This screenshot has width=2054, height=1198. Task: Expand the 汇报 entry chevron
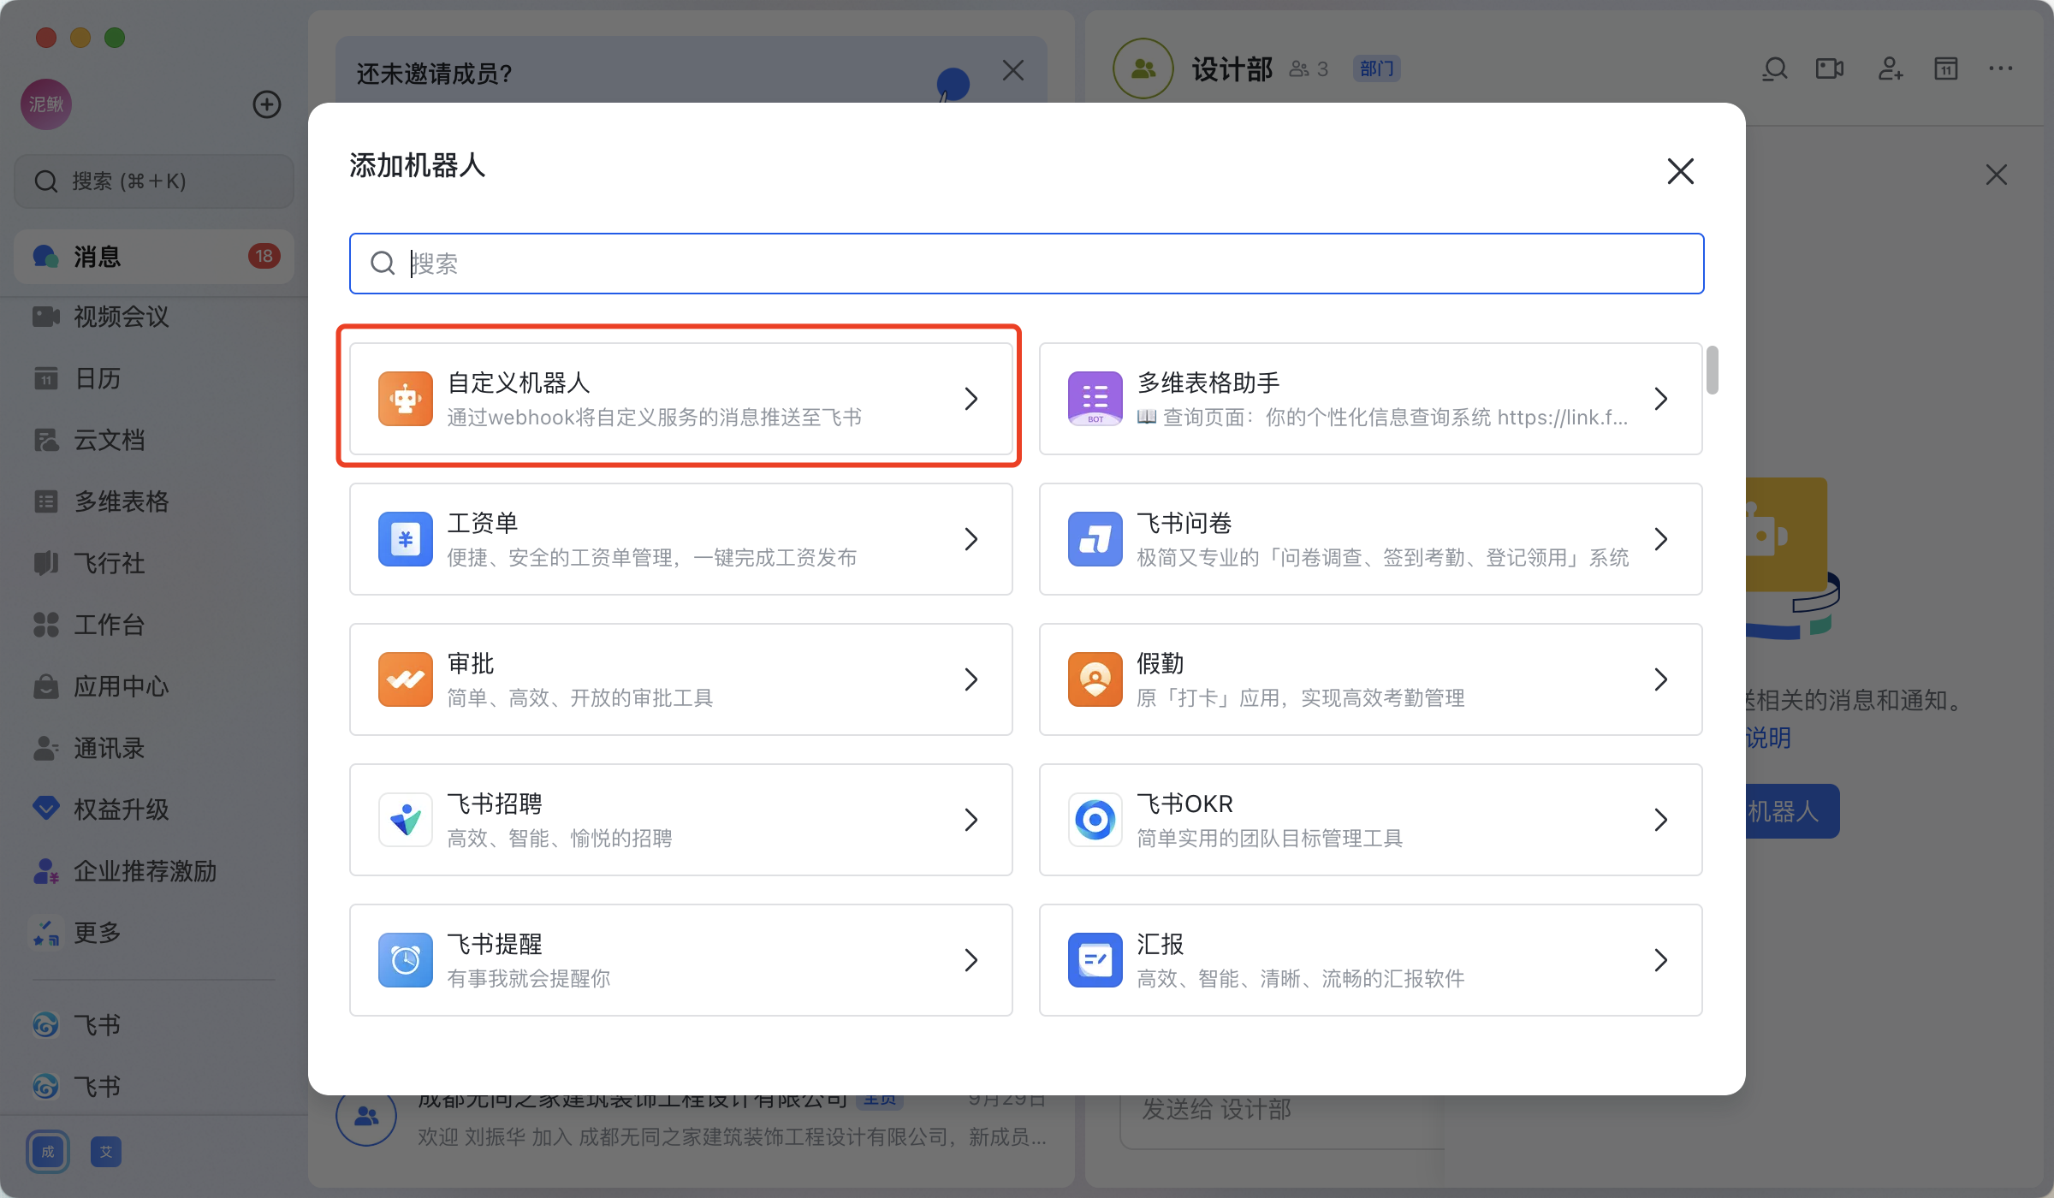(1660, 960)
